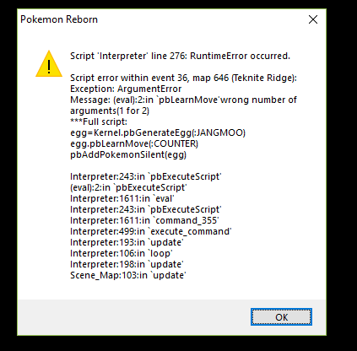
Task: Click the "arguments(1 for 2)" text
Action: pos(110,111)
